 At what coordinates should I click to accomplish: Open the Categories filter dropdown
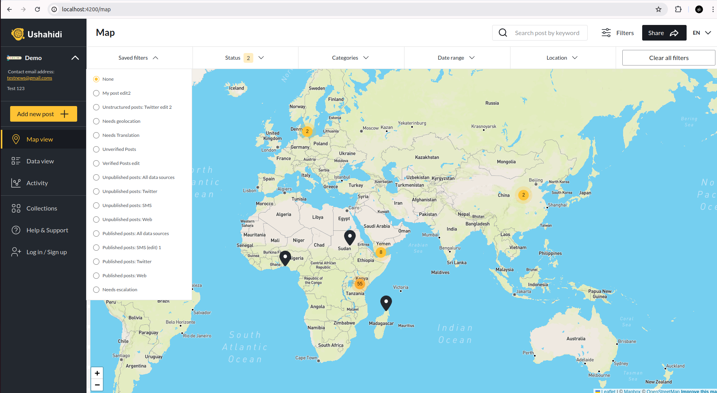click(x=351, y=58)
